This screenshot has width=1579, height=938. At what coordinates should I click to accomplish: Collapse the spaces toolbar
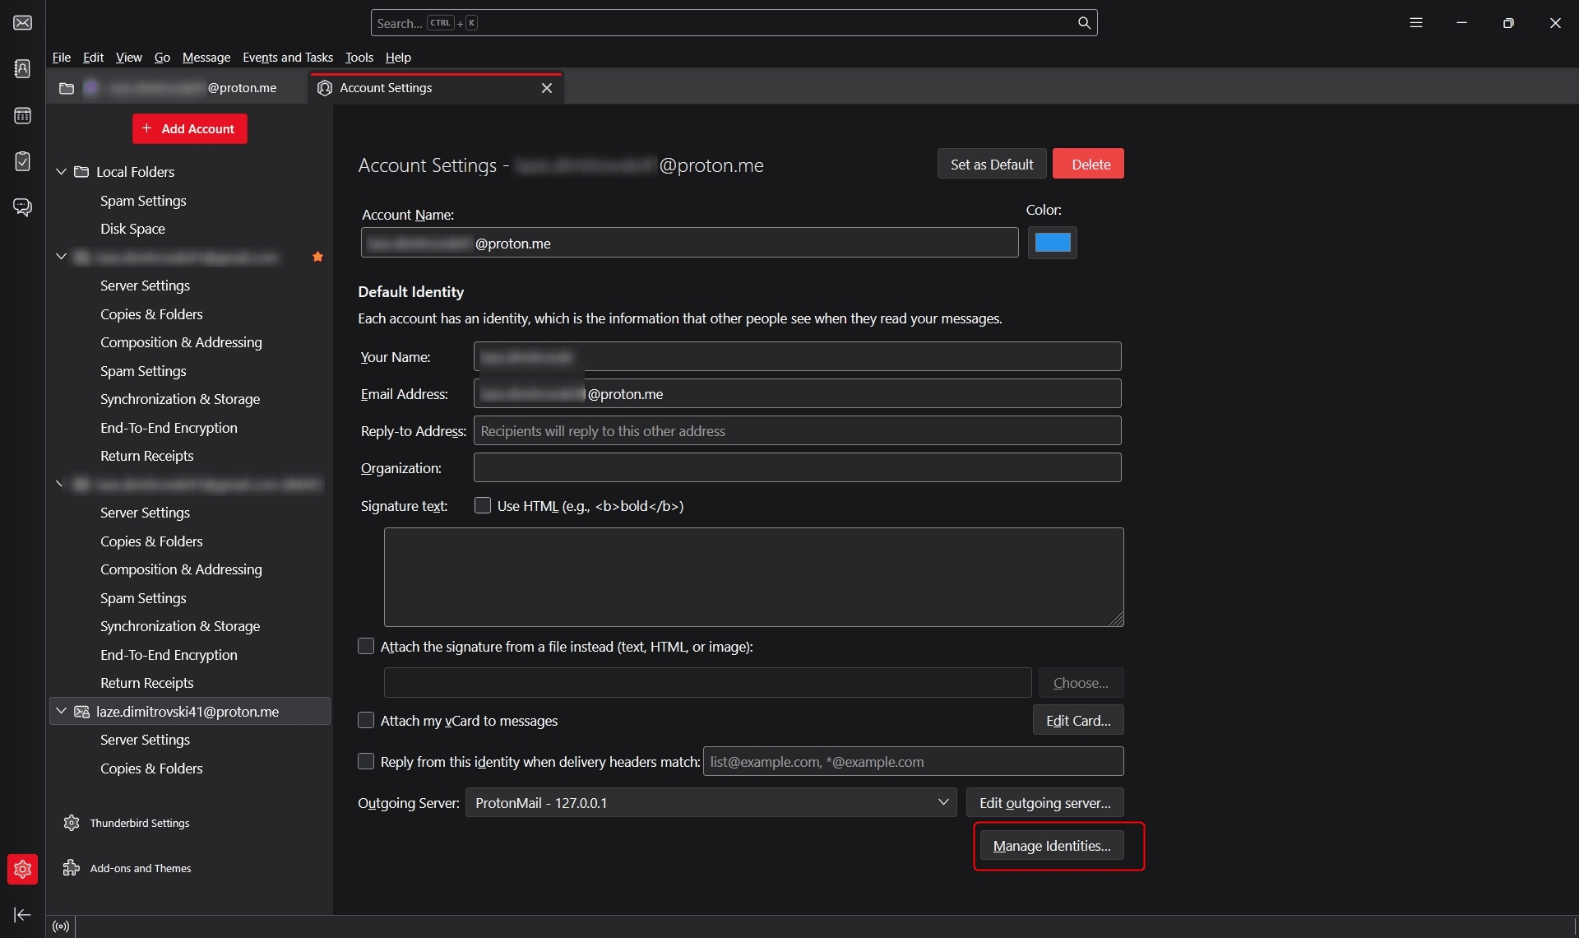22,914
